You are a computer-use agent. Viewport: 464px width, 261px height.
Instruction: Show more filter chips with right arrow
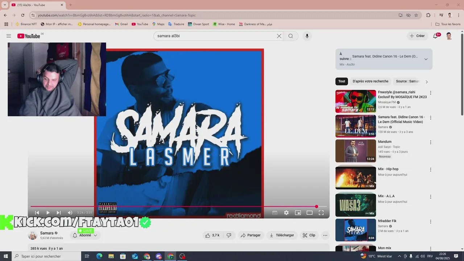(x=427, y=82)
